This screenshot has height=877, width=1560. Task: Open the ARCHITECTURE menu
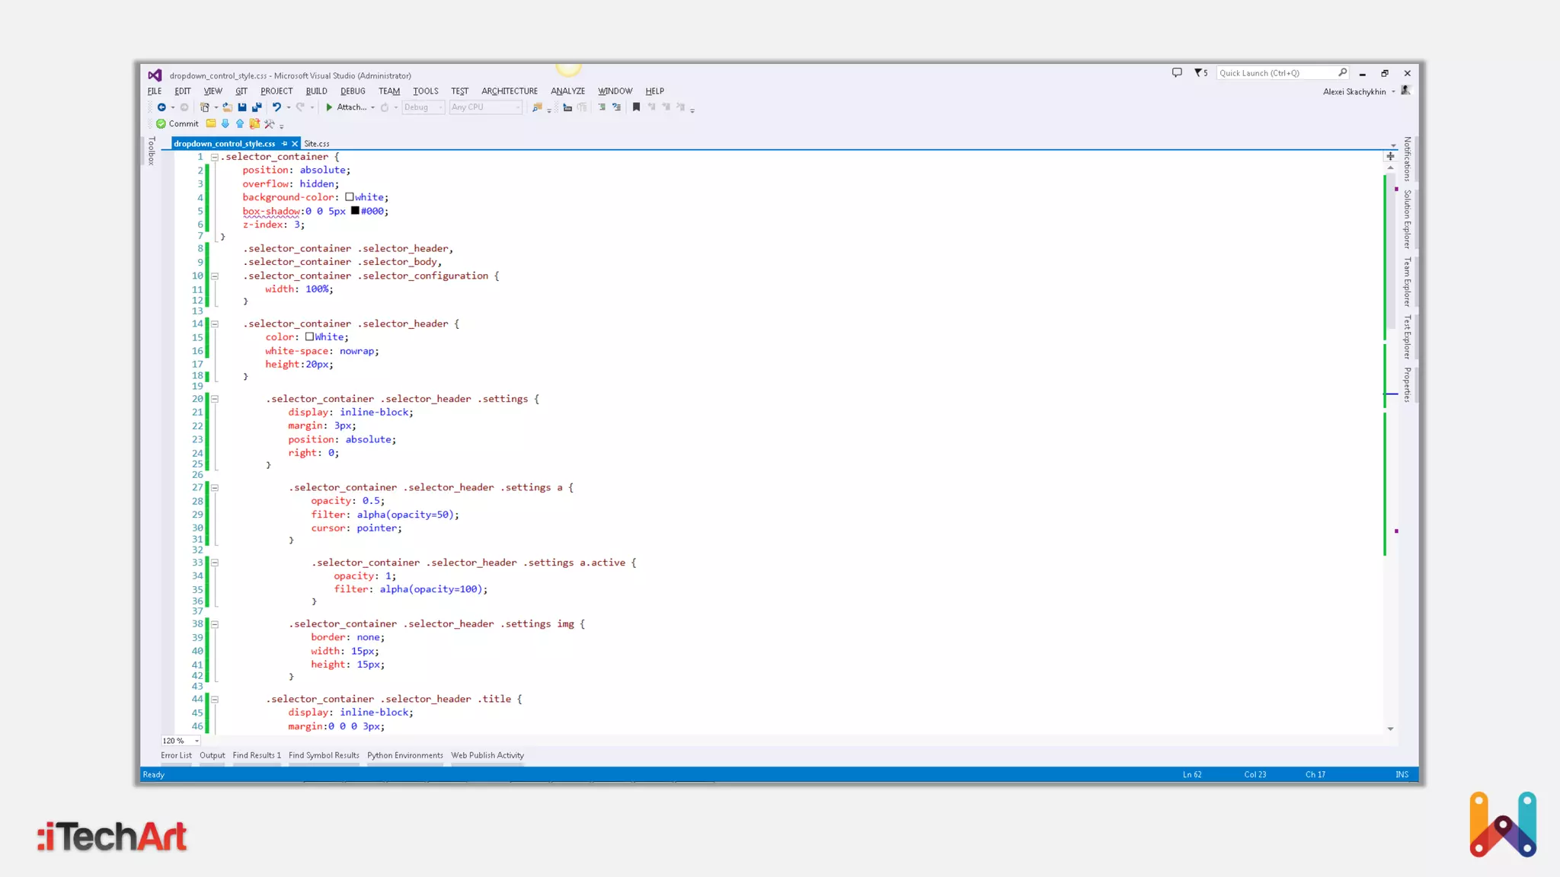[509, 91]
